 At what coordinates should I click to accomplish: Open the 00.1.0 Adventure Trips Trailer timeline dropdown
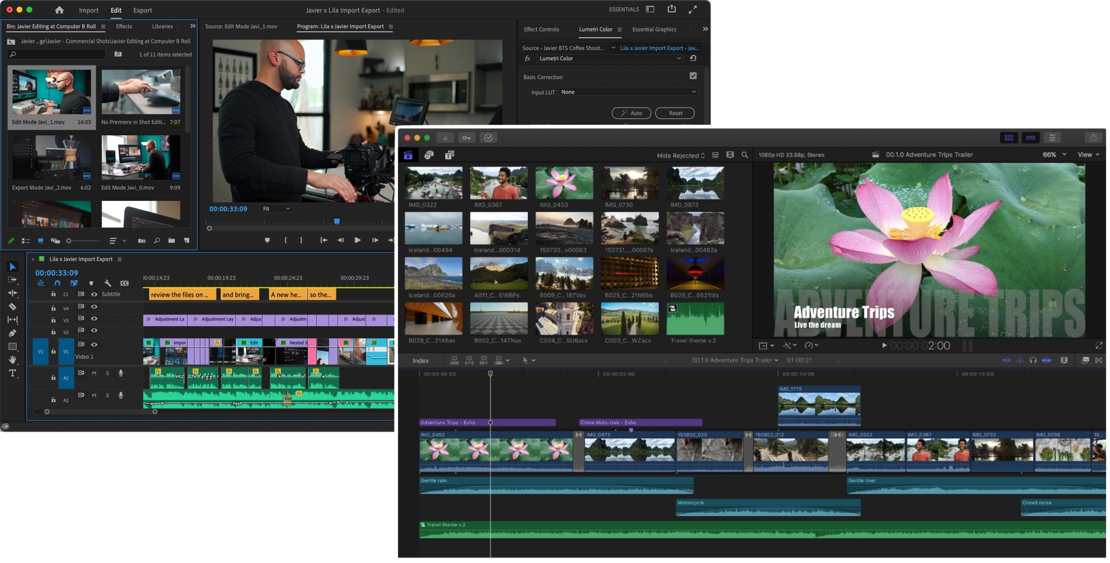(735, 360)
